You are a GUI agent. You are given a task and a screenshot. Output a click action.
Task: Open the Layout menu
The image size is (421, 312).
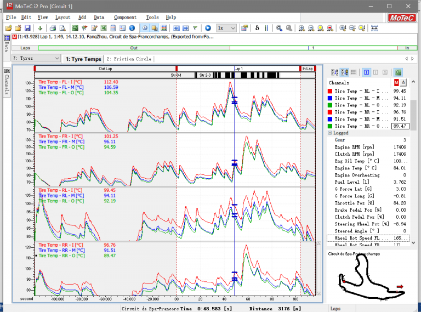click(x=62, y=18)
